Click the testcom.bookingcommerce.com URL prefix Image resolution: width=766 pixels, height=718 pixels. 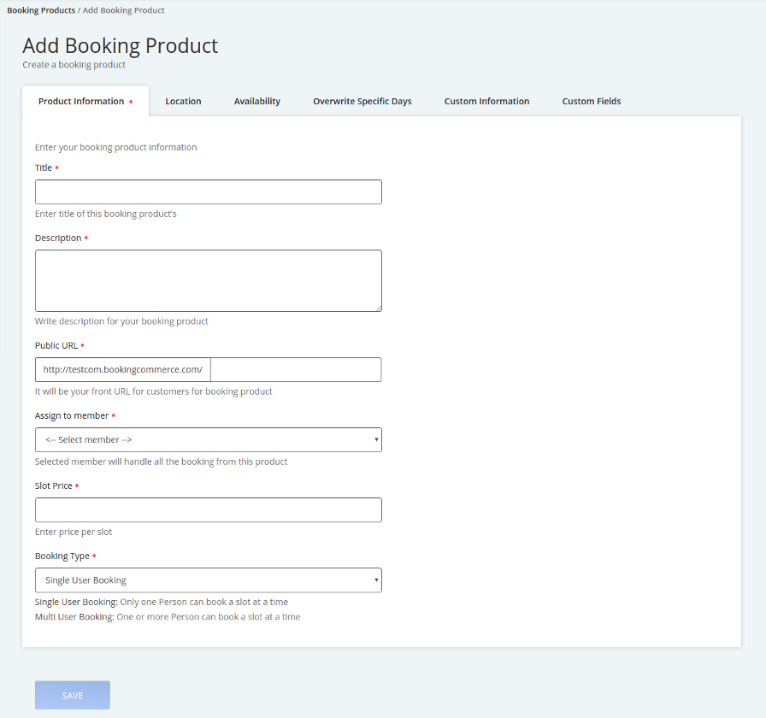[x=122, y=370]
